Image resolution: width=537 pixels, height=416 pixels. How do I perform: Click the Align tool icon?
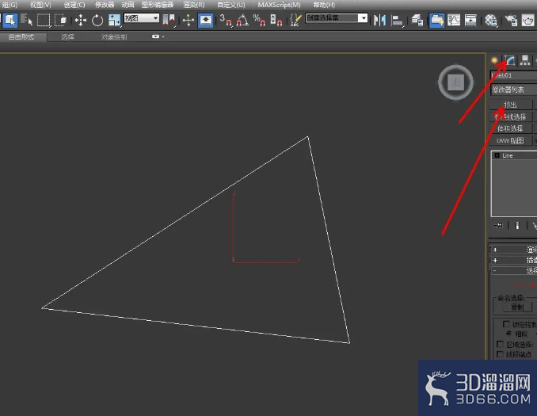click(398, 20)
